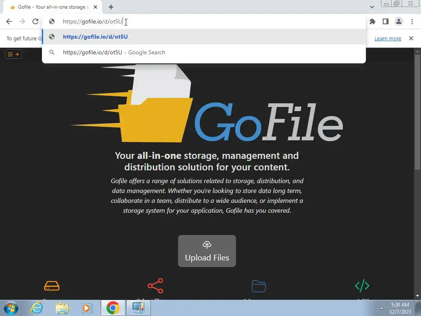Switch to Chrome on the taskbar
Viewport: 421px width, 316px height.
tap(113, 308)
